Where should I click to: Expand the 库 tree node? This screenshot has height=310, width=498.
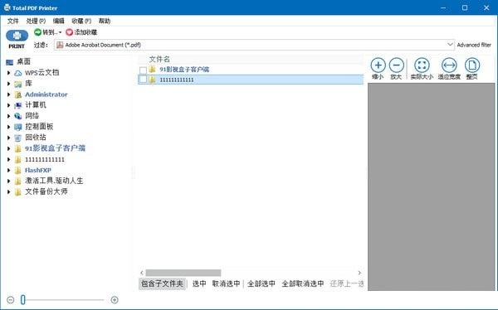click(8, 84)
